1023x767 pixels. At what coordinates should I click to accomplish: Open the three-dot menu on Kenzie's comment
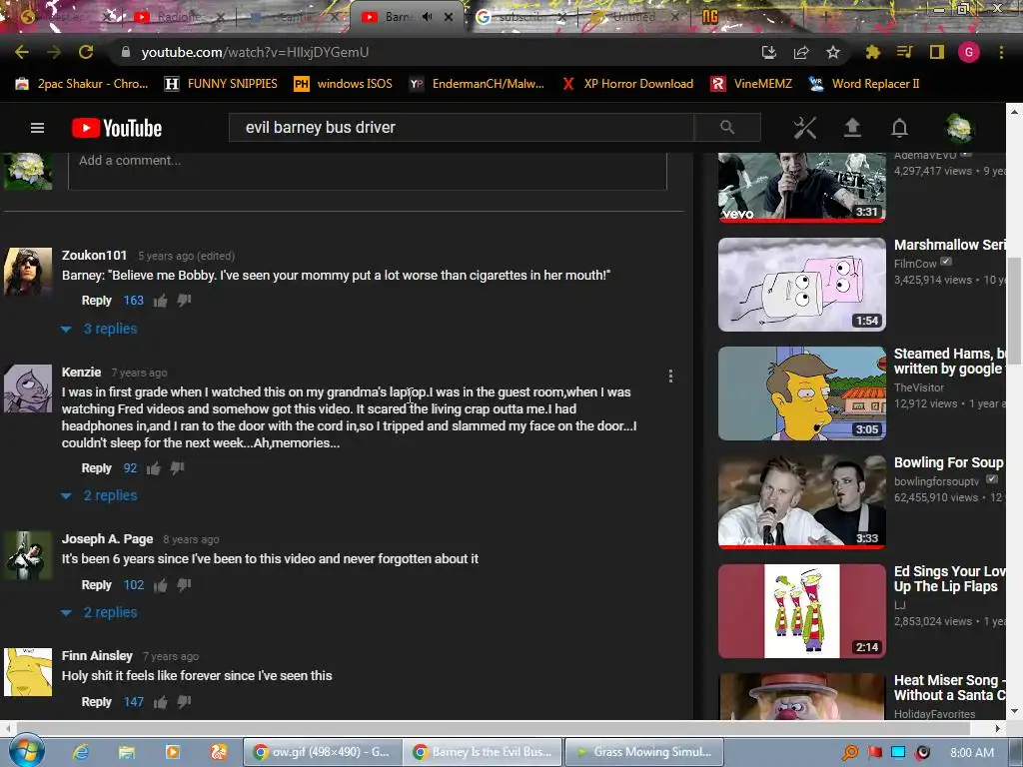670,377
